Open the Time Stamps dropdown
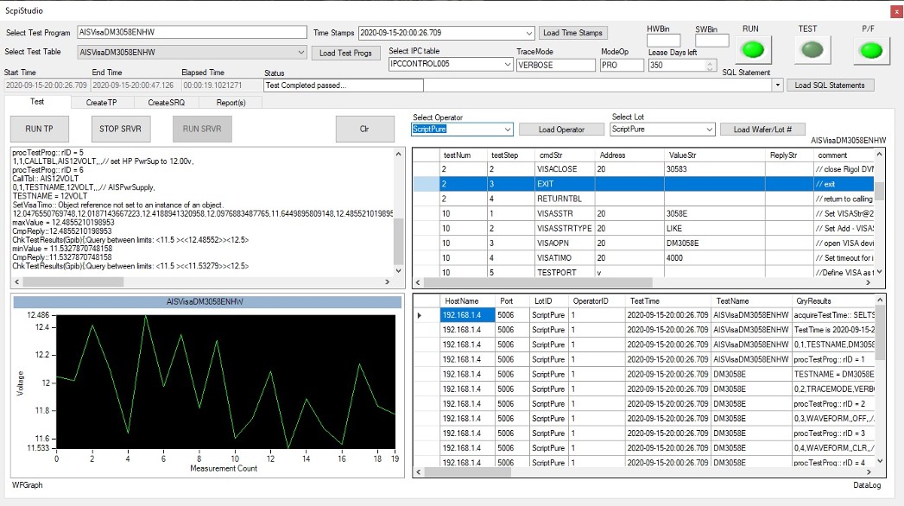Image resolution: width=904 pixels, height=506 pixels. (x=528, y=33)
